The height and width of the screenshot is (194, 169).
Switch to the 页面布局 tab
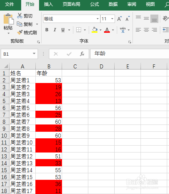[x=71, y=4]
